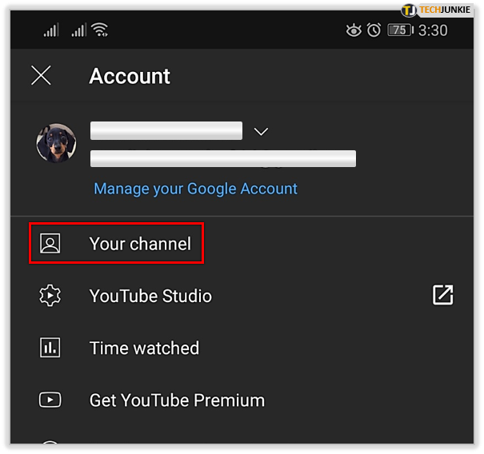
Task: Tap the alarm clock icon in status bar
Action: click(374, 30)
